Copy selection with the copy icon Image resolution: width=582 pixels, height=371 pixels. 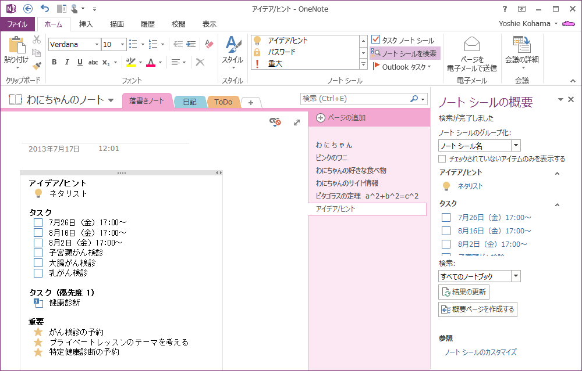pyautogui.click(x=37, y=53)
